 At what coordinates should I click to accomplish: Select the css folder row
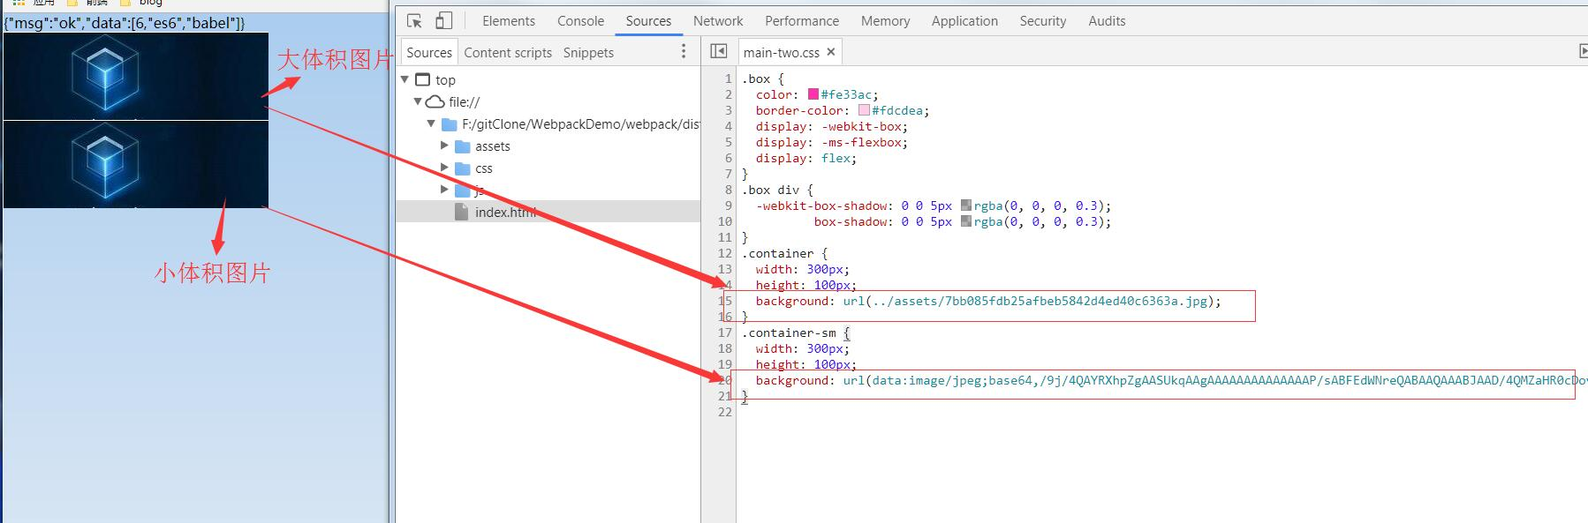[x=548, y=168]
